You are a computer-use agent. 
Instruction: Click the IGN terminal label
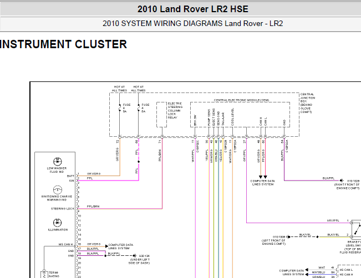tap(72, 181)
